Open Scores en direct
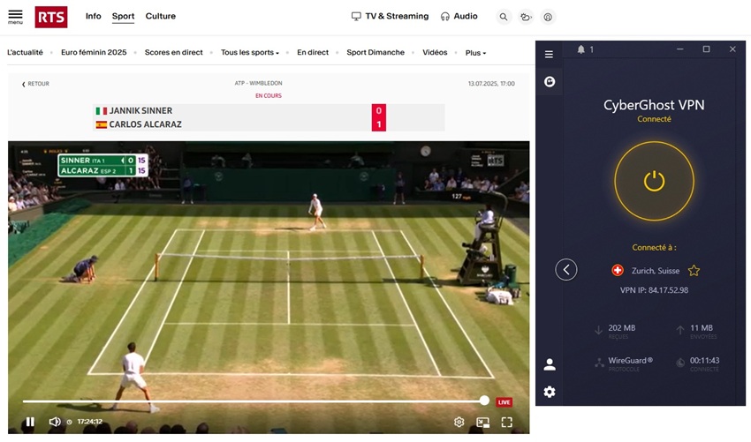The width and height of the screenshot is (751, 442). 174,53
